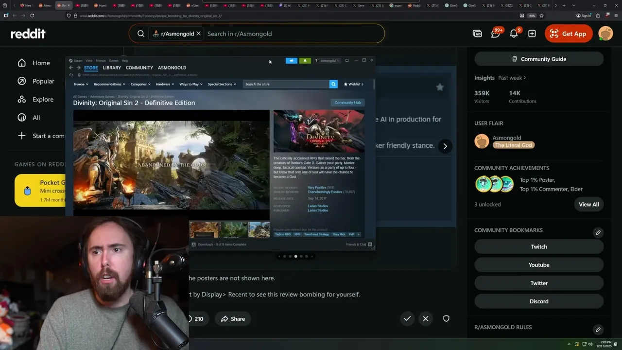Open the Reddit chat messages icon
622x350 pixels.
[x=496, y=34]
